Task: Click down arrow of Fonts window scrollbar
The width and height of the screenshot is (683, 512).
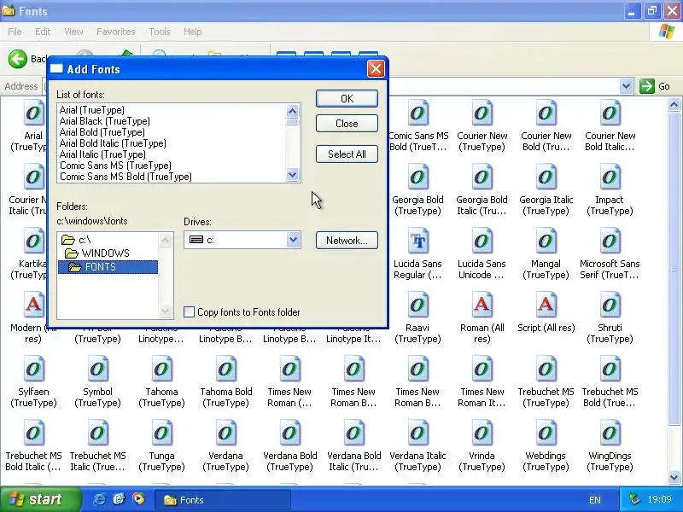Action: (674, 477)
